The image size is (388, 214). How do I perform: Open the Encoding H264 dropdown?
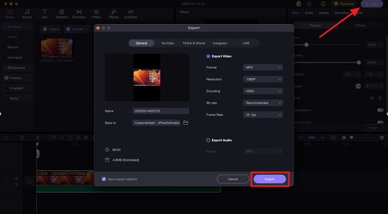click(x=263, y=91)
